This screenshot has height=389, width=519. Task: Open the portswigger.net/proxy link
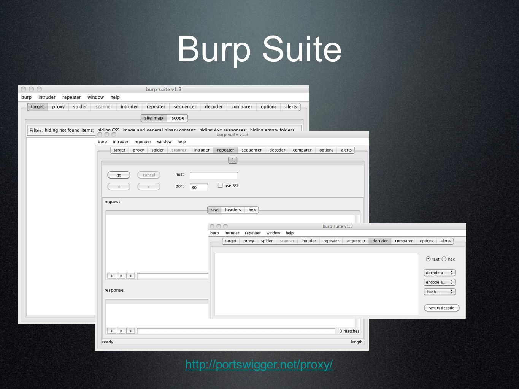(259, 364)
